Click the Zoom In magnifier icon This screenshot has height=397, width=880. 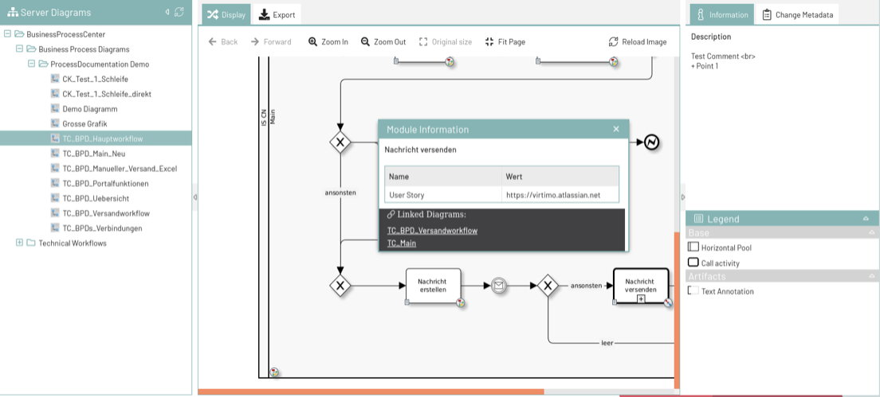[313, 42]
